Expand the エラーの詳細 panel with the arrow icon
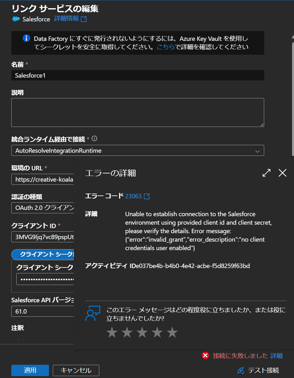Image resolution: width=294 pixels, height=378 pixels. coord(266,173)
